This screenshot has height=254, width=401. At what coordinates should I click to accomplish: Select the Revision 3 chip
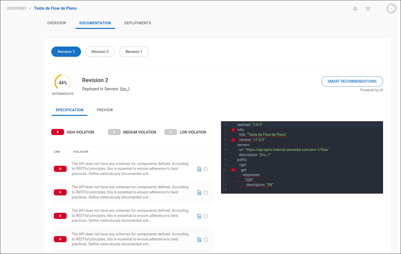tap(100, 52)
